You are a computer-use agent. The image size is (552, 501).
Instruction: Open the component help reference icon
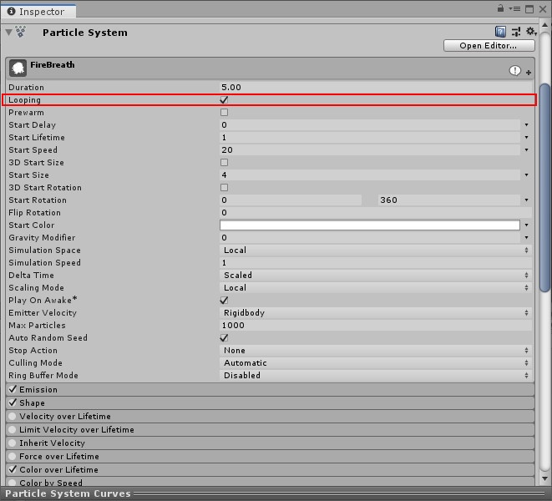pyautogui.click(x=500, y=32)
